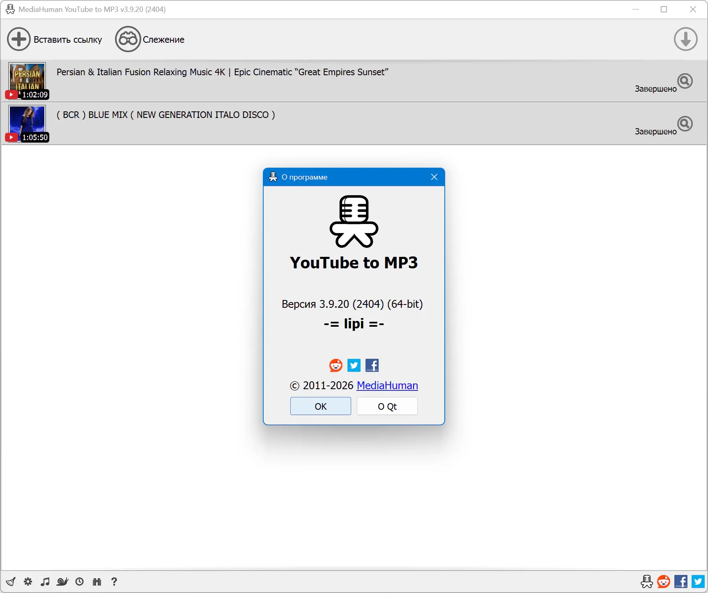Image resolution: width=708 pixels, height=593 pixels.
Task: Locate the downloaded Persian & Italian Fusion file
Action: [685, 81]
